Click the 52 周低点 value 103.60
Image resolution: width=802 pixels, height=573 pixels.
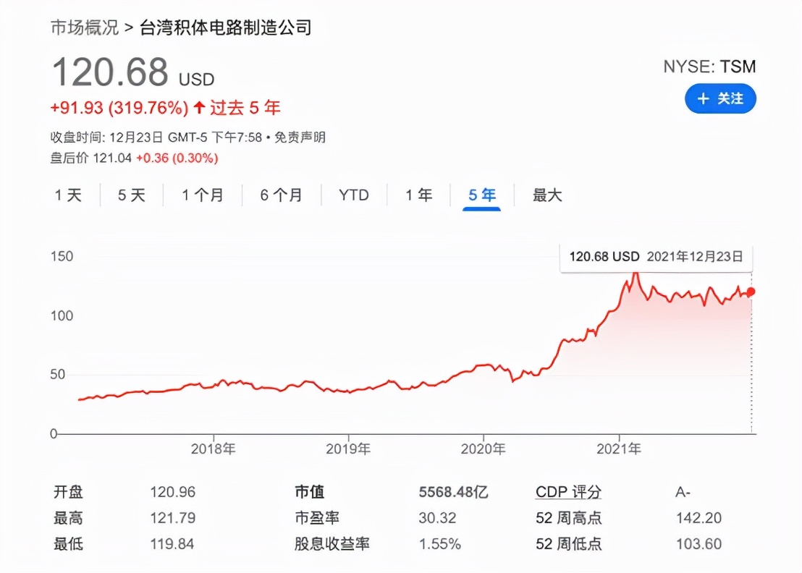(x=698, y=544)
